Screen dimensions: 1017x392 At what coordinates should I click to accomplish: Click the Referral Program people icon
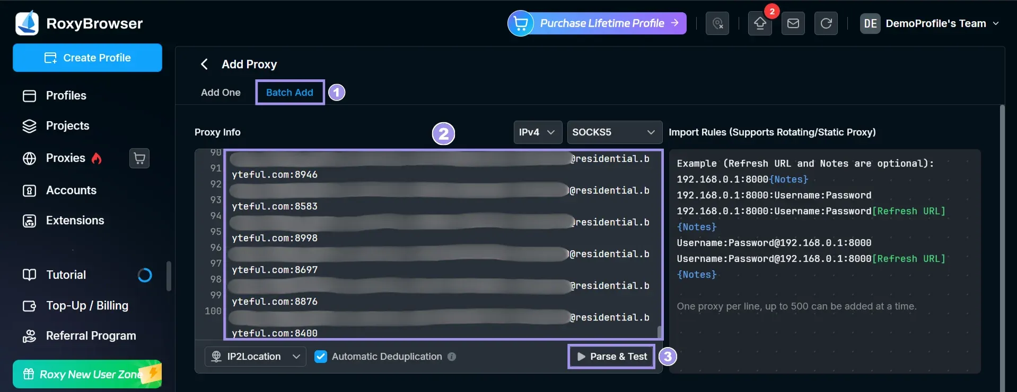[30, 336]
